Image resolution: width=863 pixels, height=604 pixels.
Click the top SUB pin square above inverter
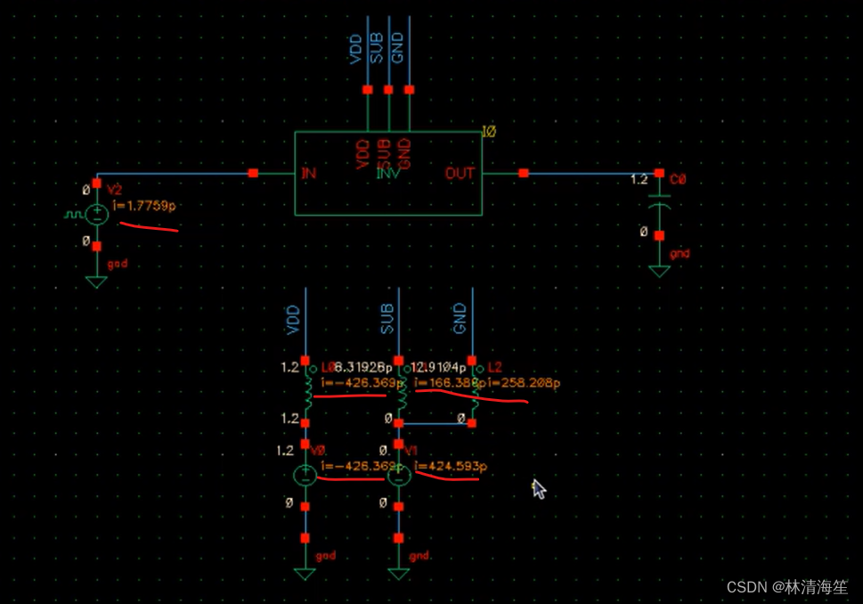(x=388, y=90)
